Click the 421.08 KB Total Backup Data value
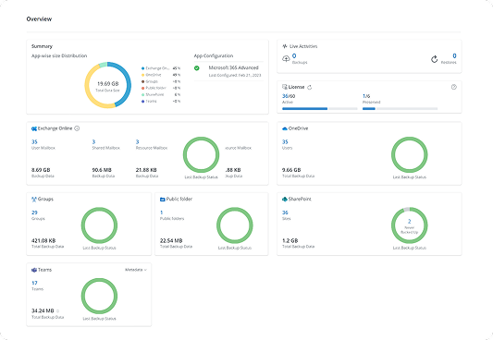Image resolution: width=493 pixels, height=340 pixels. (43, 241)
